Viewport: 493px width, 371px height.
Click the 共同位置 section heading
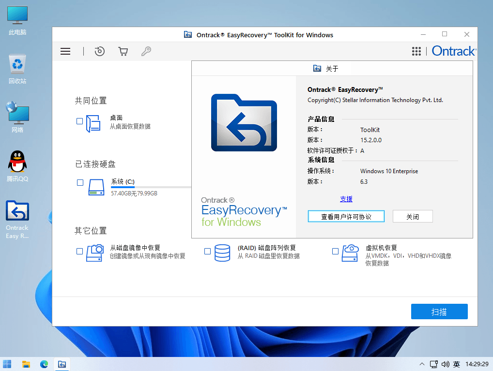91,101
